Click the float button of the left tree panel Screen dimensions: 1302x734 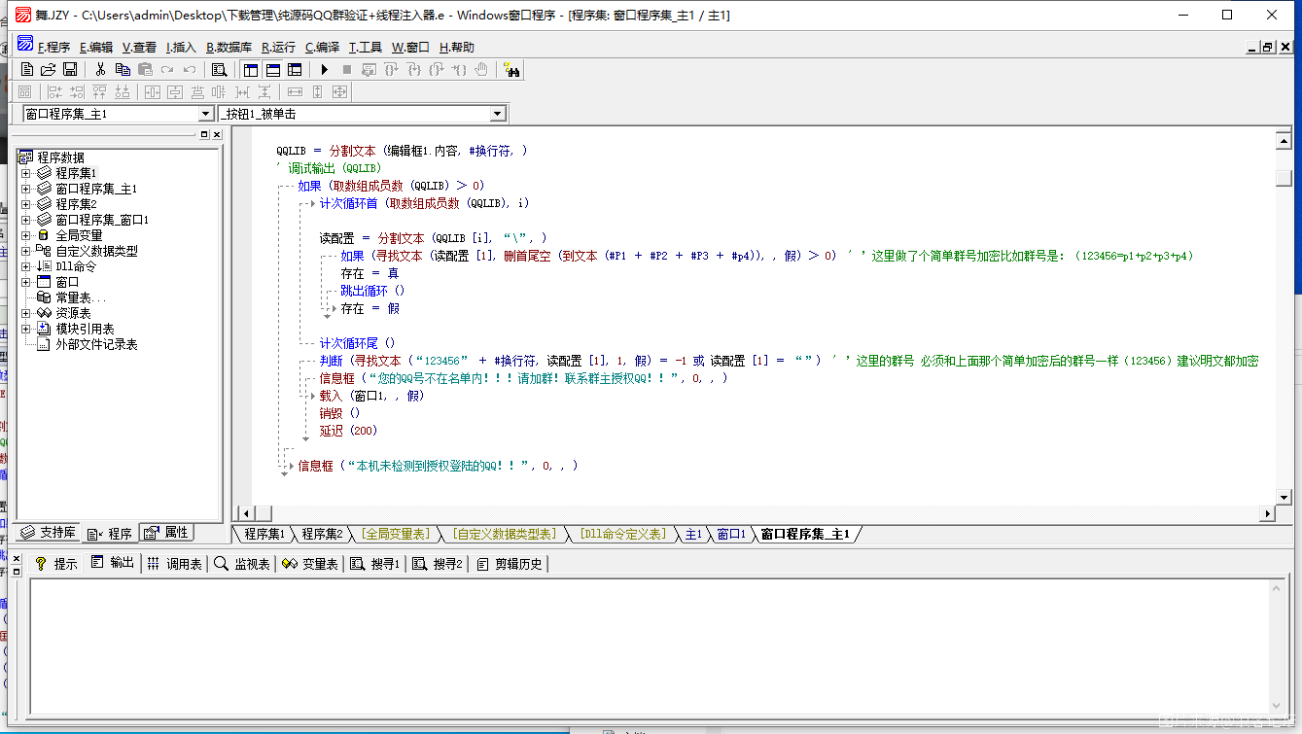point(204,134)
